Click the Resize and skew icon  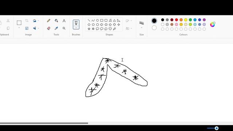coord(27,28)
